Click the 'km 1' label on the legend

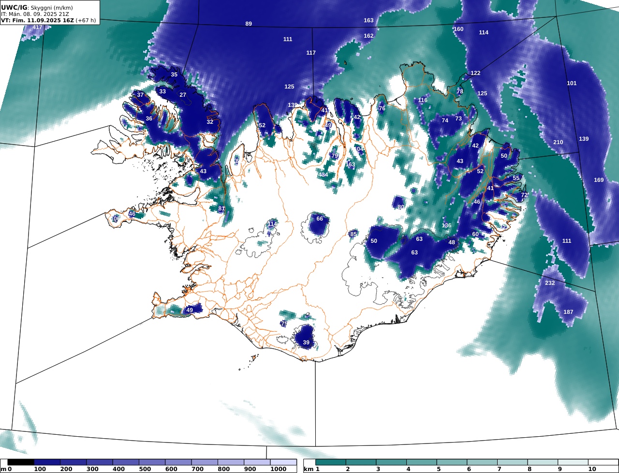pos(312,470)
